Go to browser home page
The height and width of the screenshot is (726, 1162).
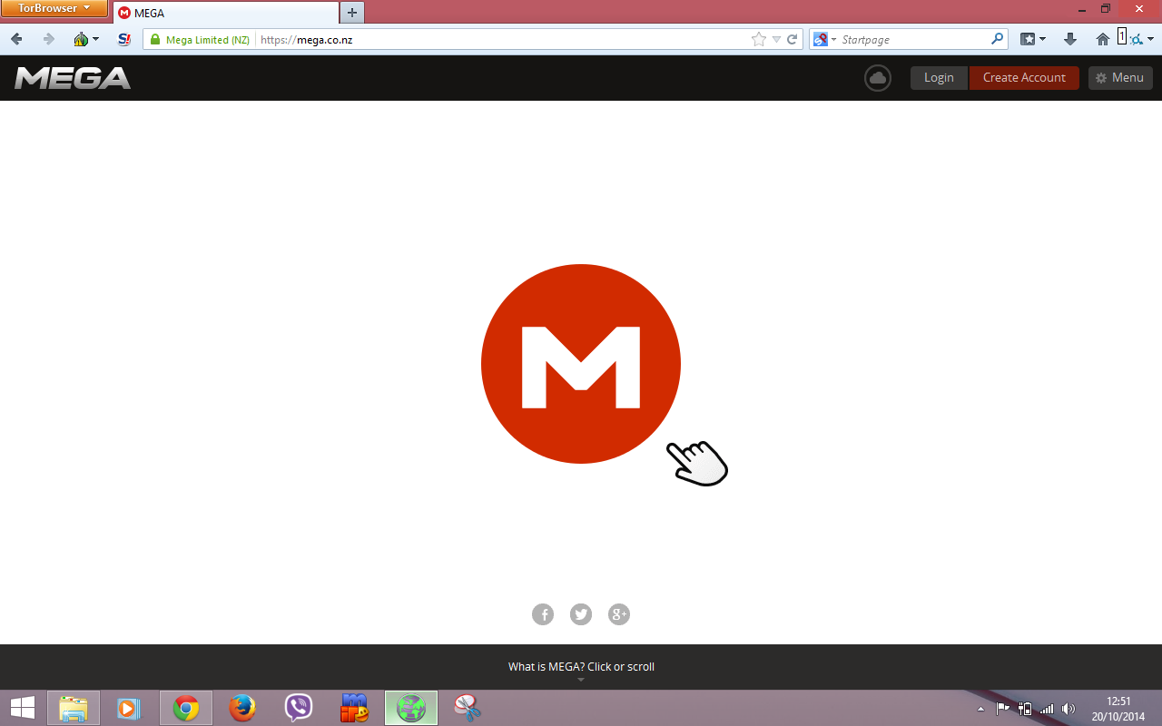[1103, 39]
